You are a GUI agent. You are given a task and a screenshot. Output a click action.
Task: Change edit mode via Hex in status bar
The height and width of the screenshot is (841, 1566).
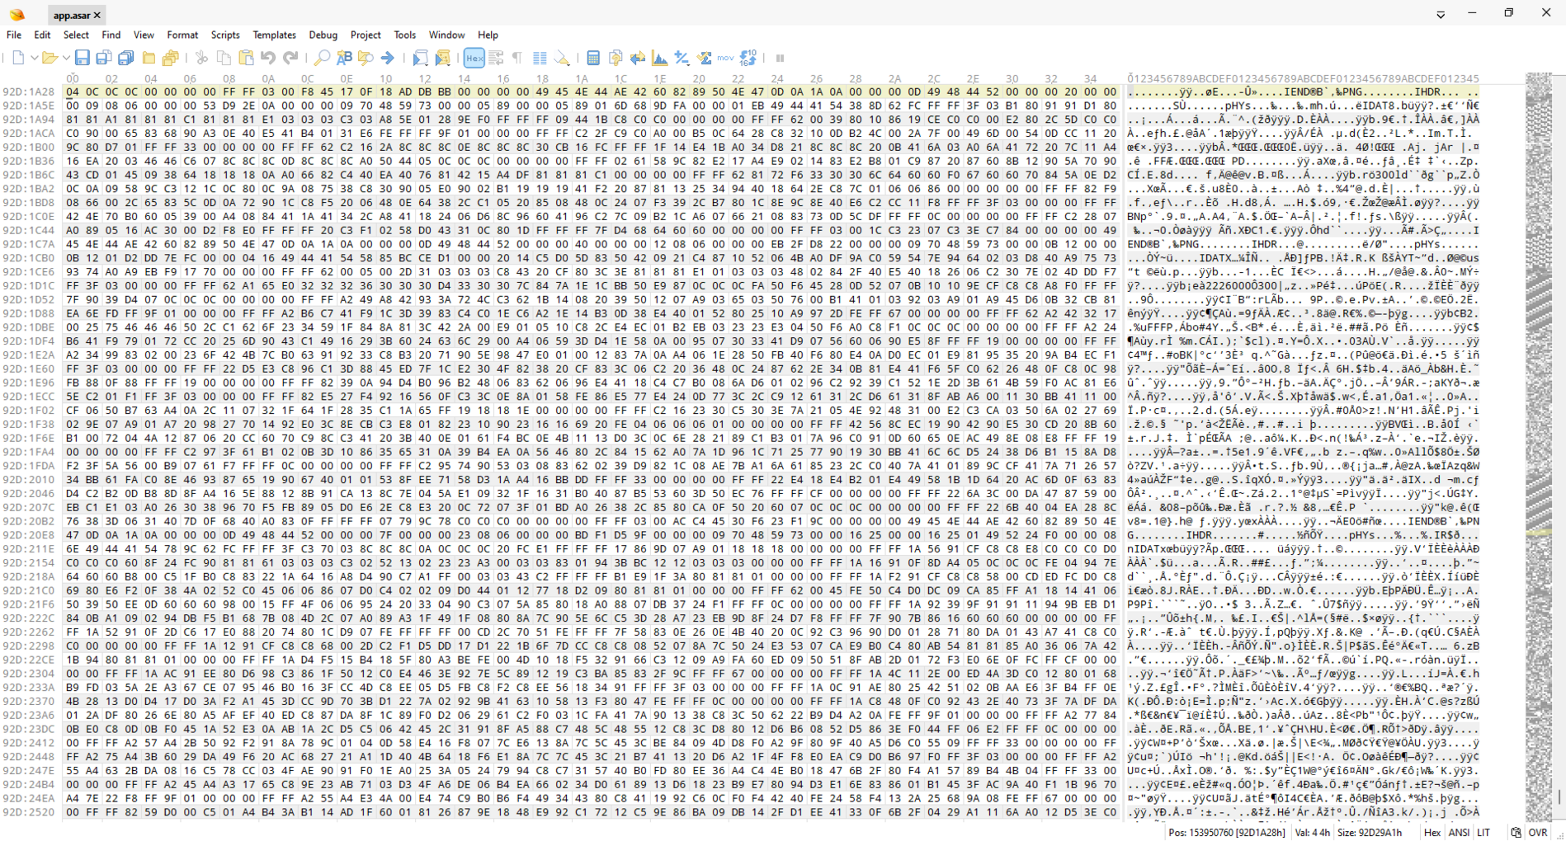1432,833
